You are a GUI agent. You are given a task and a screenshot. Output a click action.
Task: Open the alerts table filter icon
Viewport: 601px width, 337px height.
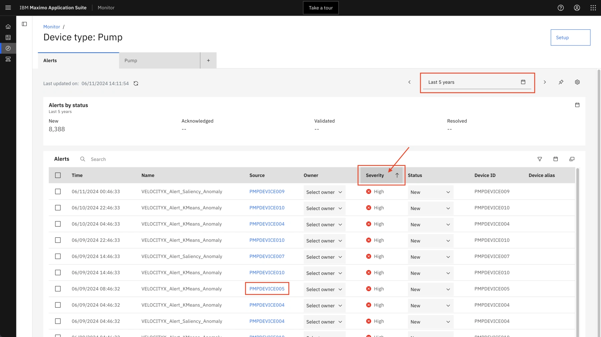pyautogui.click(x=540, y=159)
